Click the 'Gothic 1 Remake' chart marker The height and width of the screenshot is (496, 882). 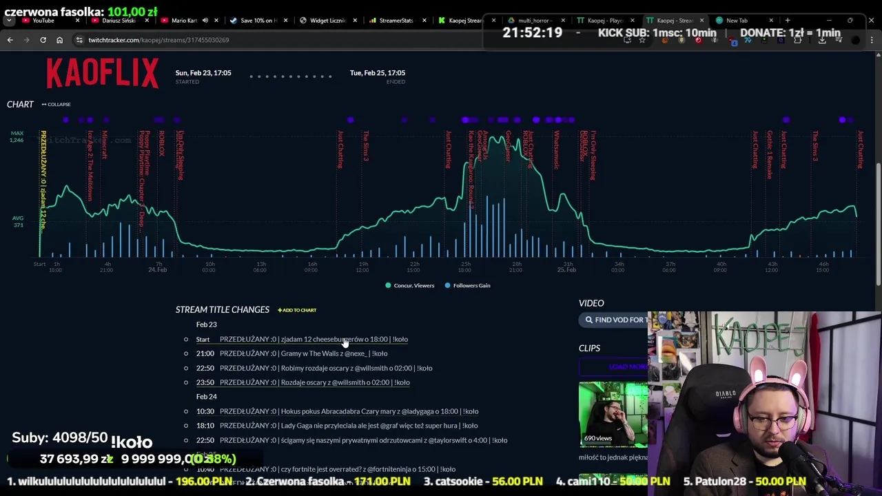(770, 154)
